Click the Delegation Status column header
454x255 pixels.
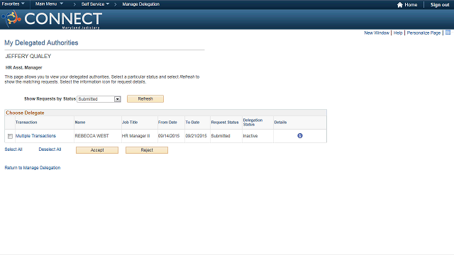(253, 123)
